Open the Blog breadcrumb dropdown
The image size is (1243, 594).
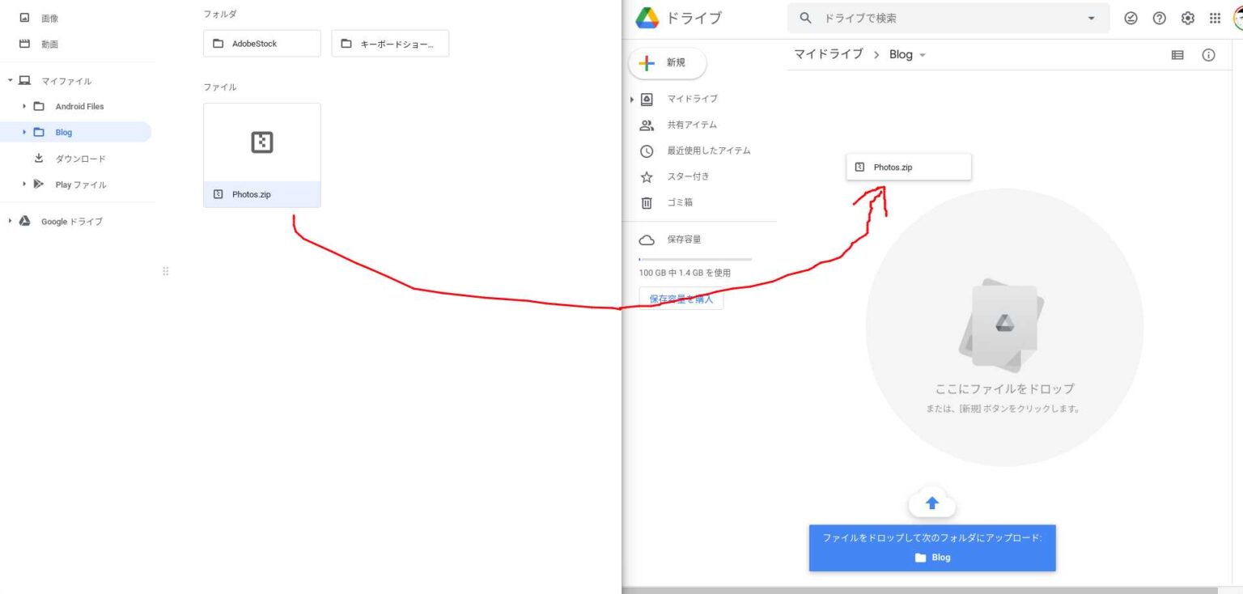point(923,55)
